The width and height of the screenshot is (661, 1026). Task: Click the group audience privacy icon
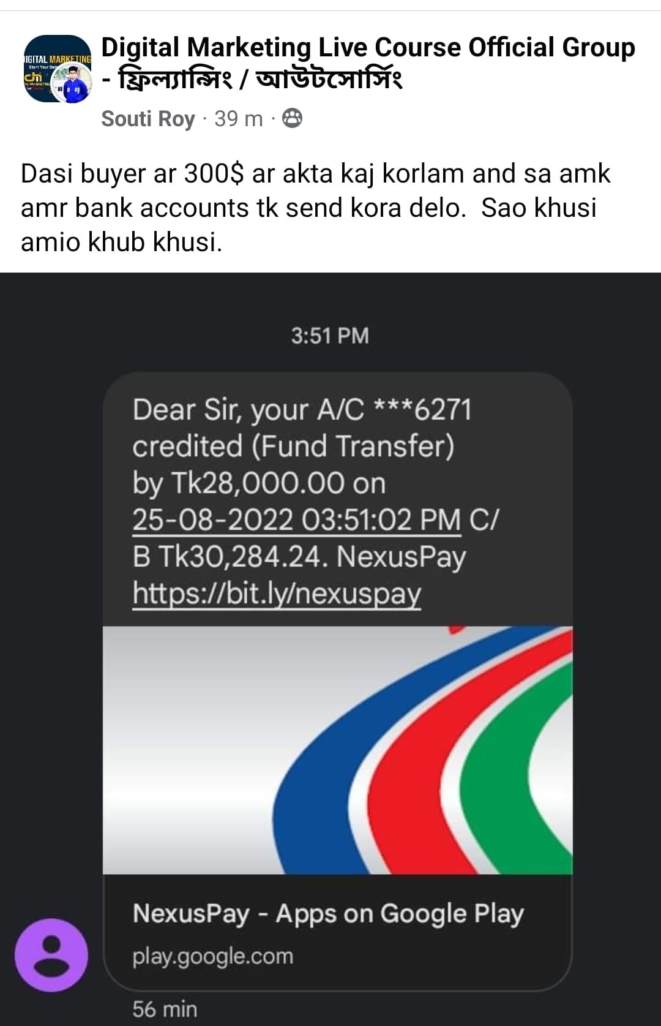[292, 118]
